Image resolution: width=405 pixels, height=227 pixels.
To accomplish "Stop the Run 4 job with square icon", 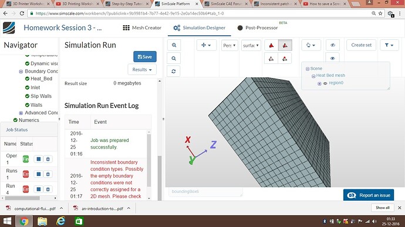I will point(39,189).
